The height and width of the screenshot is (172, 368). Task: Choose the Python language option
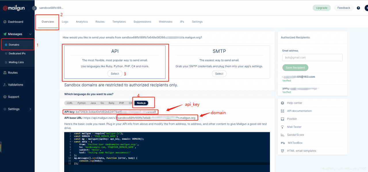[82, 103]
